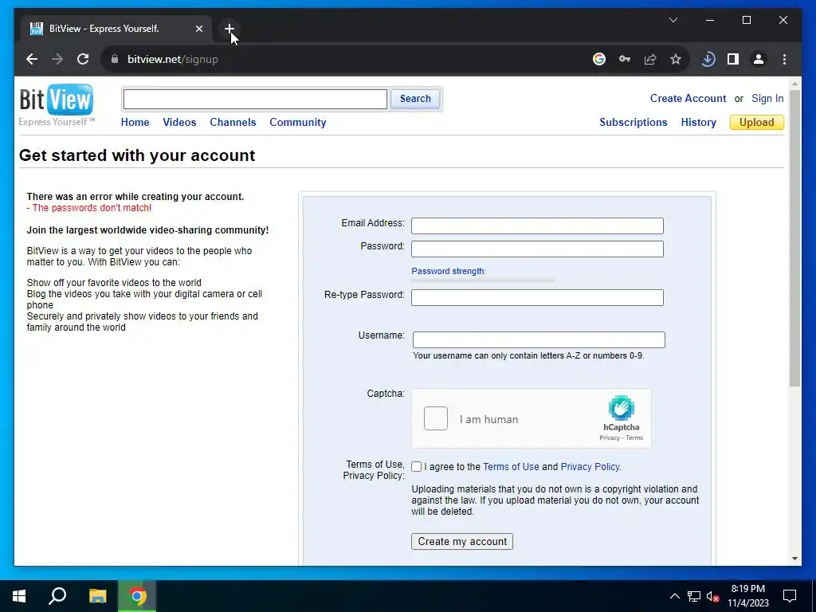The height and width of the screenshot is (612, 816).
Task: Go to Subscriptions
Action: 634,122
